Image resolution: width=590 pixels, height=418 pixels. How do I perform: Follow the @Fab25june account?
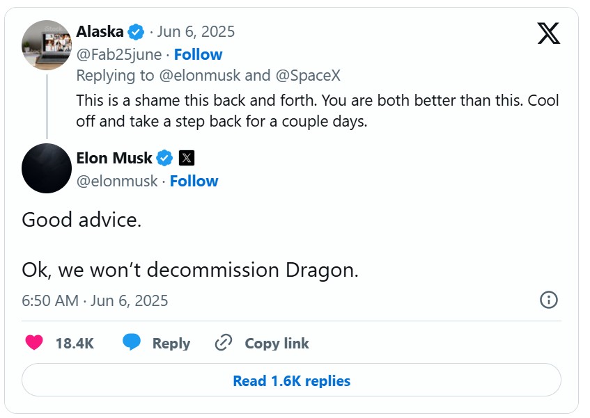(198, 54)
